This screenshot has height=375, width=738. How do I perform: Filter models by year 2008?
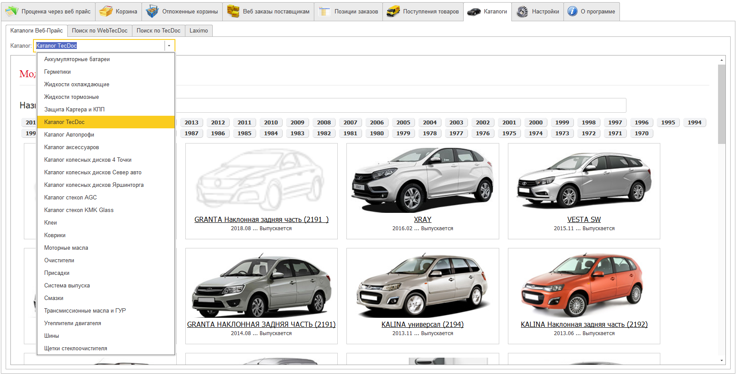tap(324, 123)
